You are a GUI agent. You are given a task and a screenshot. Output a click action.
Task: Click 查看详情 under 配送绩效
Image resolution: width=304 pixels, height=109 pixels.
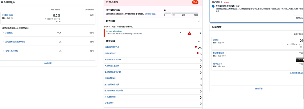259,89
